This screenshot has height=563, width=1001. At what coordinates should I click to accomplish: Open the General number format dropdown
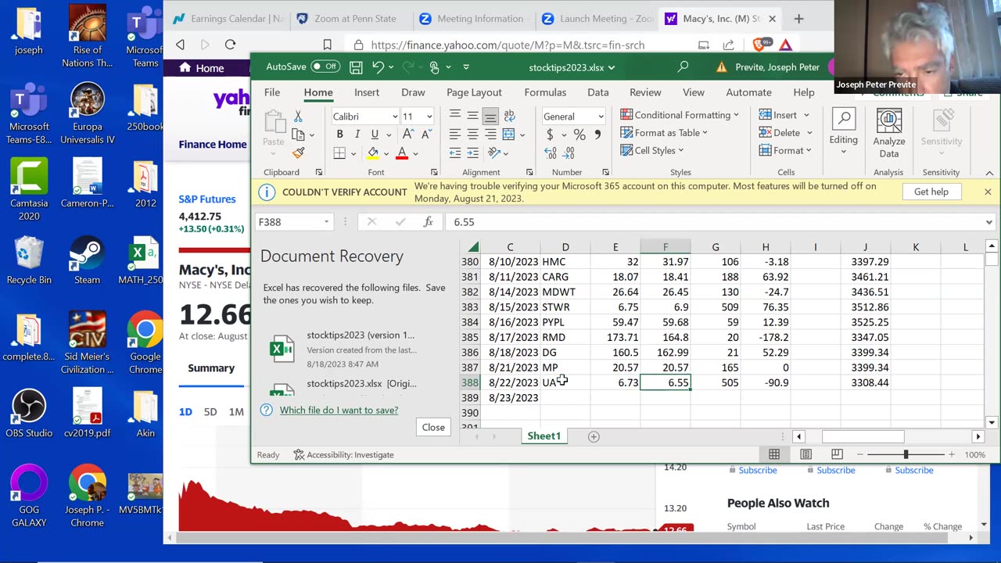tap(601, 117)
